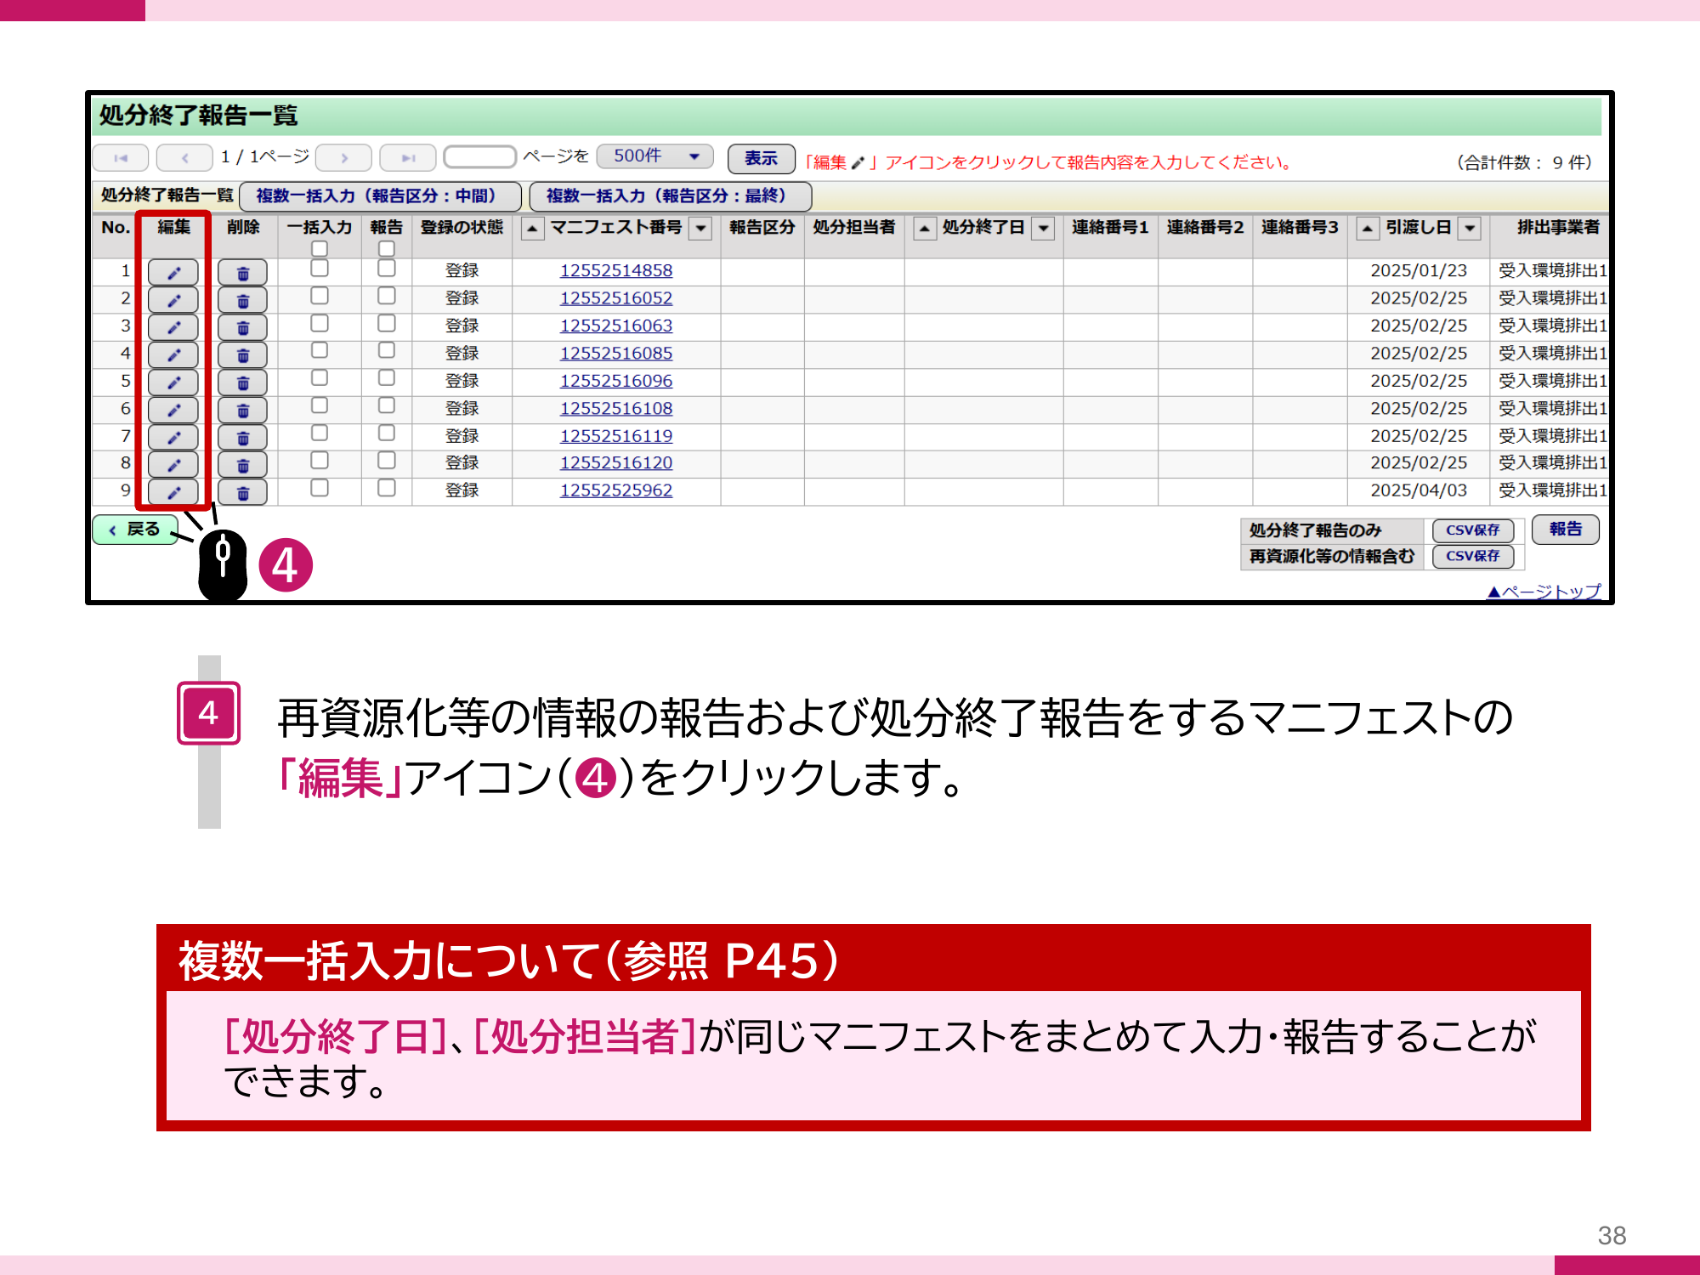Screen dimensions: 1700x1275
Task: Go to the previous page arrow
Action: tap(184, 158)
